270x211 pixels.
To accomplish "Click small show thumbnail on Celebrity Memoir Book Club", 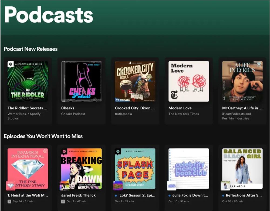I will point(172,186).
